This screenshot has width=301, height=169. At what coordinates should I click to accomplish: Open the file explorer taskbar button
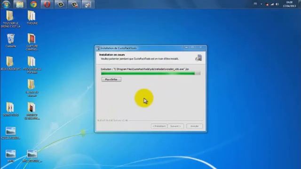[x=20, y=4]
